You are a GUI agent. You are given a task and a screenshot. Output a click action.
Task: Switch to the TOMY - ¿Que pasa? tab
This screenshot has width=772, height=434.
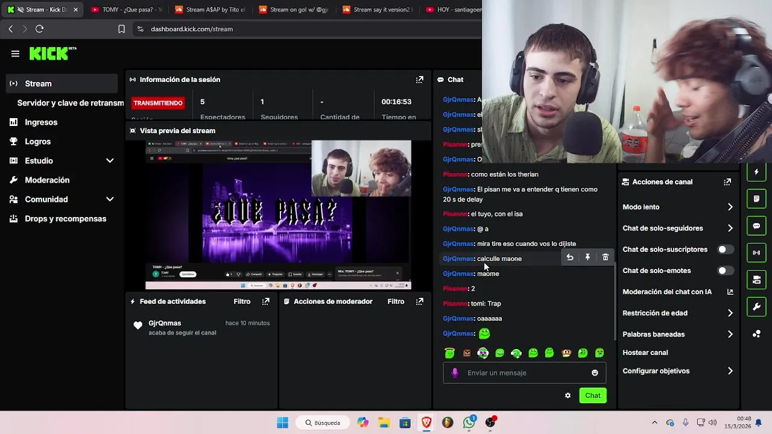point(126,10)
